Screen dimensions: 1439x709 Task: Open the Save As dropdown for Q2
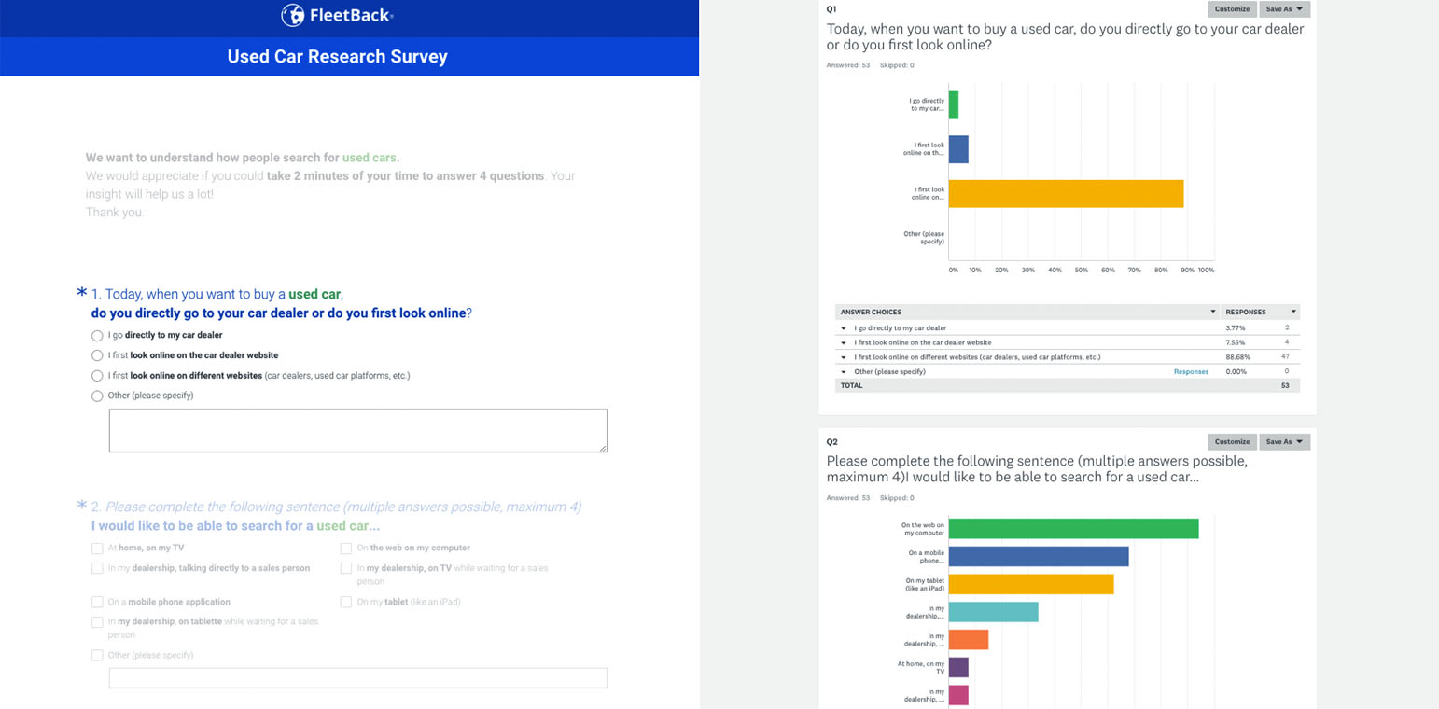point(1285,441)
